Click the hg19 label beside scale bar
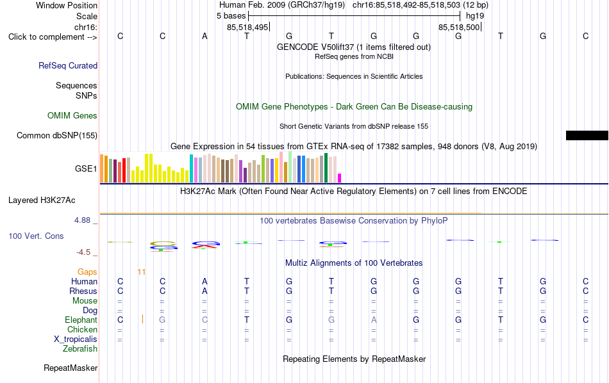 pyautogui.click(x=475, y=16)
